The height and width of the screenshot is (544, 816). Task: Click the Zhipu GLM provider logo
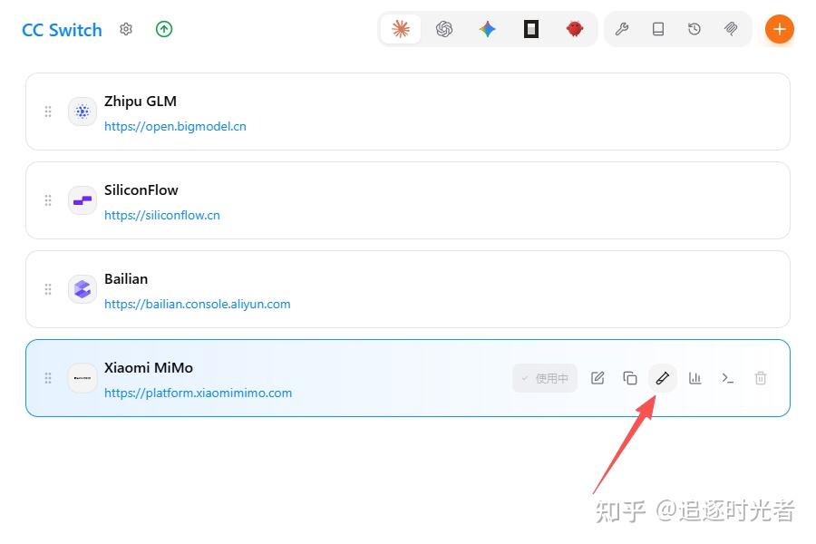click(83, 112)
